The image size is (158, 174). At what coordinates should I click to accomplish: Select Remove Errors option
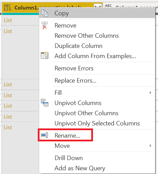[74, 68]
